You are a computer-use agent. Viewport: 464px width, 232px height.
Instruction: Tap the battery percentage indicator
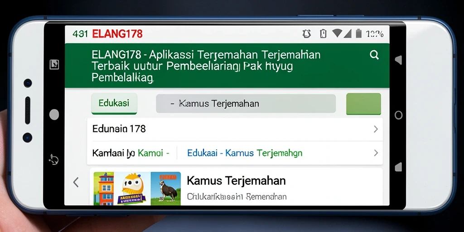pos(375,34)
